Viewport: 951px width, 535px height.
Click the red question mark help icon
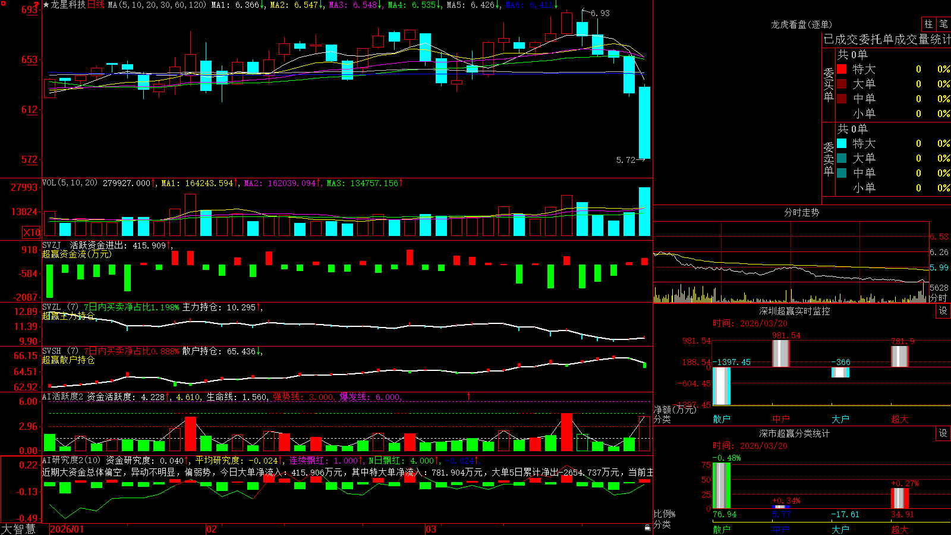(x=36, y=5)
